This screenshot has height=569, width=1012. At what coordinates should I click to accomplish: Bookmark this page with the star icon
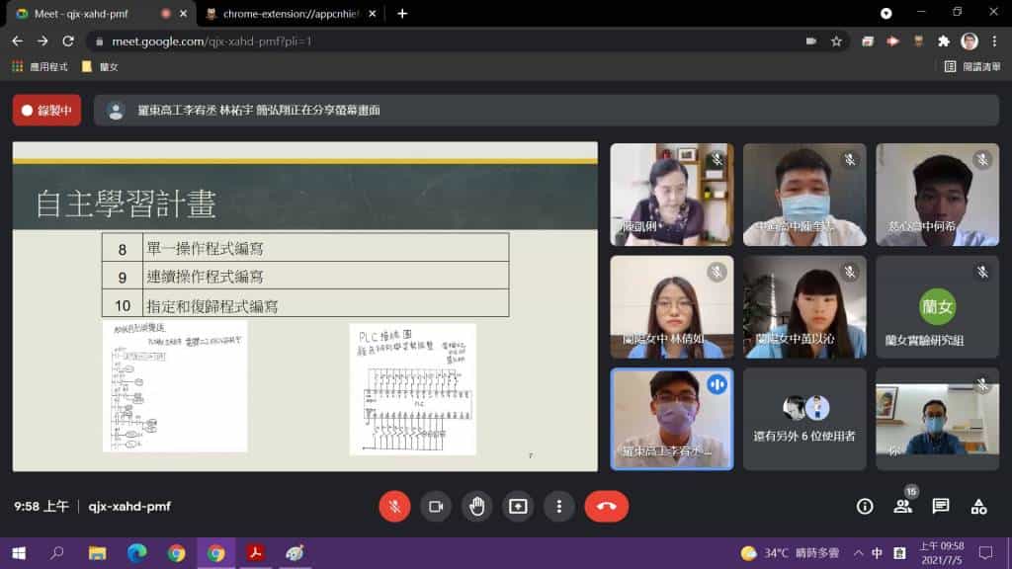(836, 41)
